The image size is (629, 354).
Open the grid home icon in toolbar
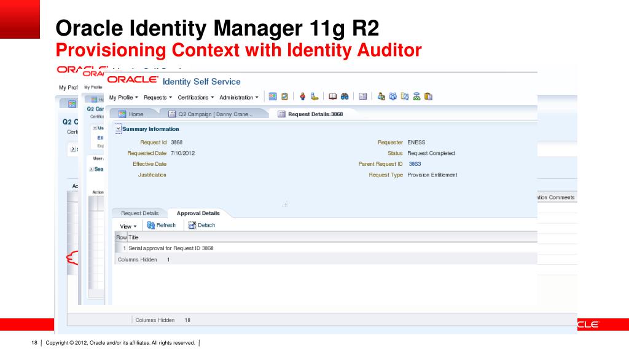click(273, 96)
